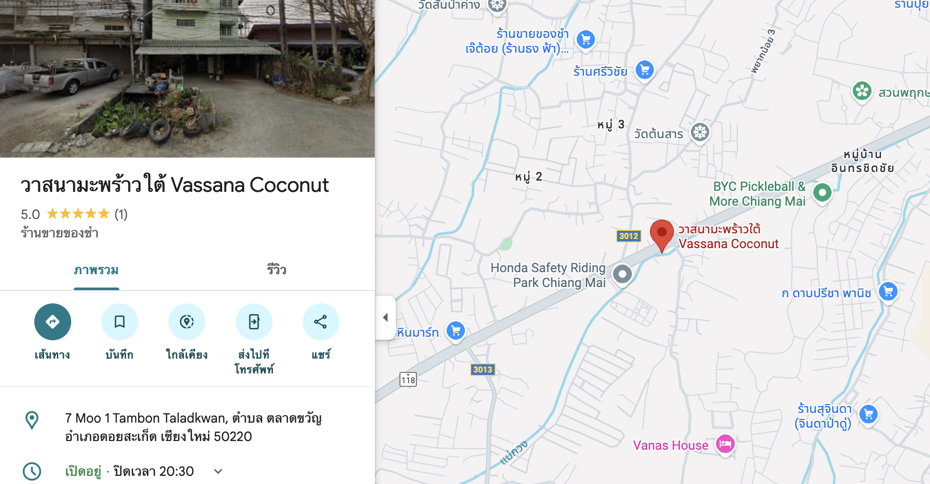This screenshot has height=484, width=930.
Task: Expand opening hours chevron next to 20:30
Action: tap(218, 471)
